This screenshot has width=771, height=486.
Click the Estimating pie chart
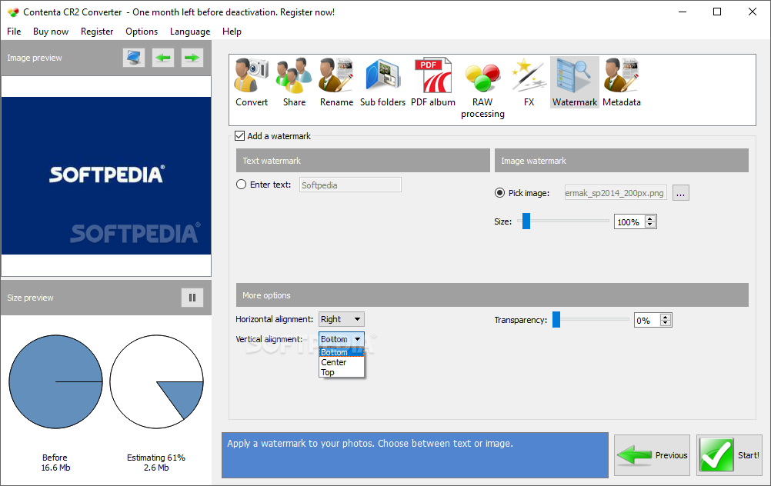[x=156, y=382]
